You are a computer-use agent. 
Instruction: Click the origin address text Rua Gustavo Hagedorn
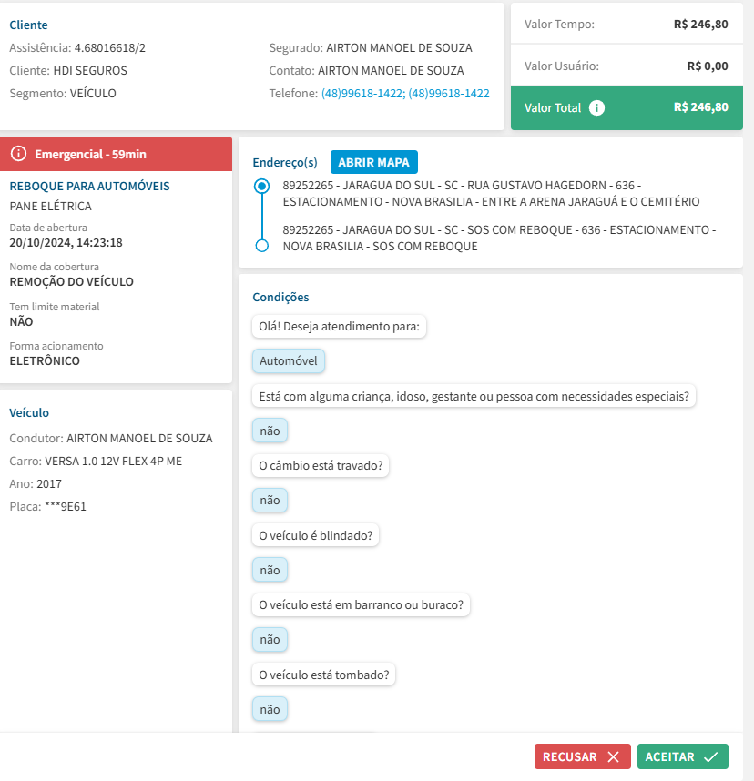(x=492, y=193)
